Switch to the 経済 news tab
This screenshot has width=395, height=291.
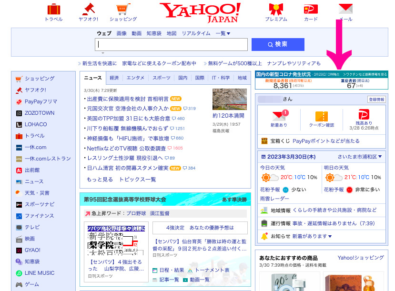point(114,78)
